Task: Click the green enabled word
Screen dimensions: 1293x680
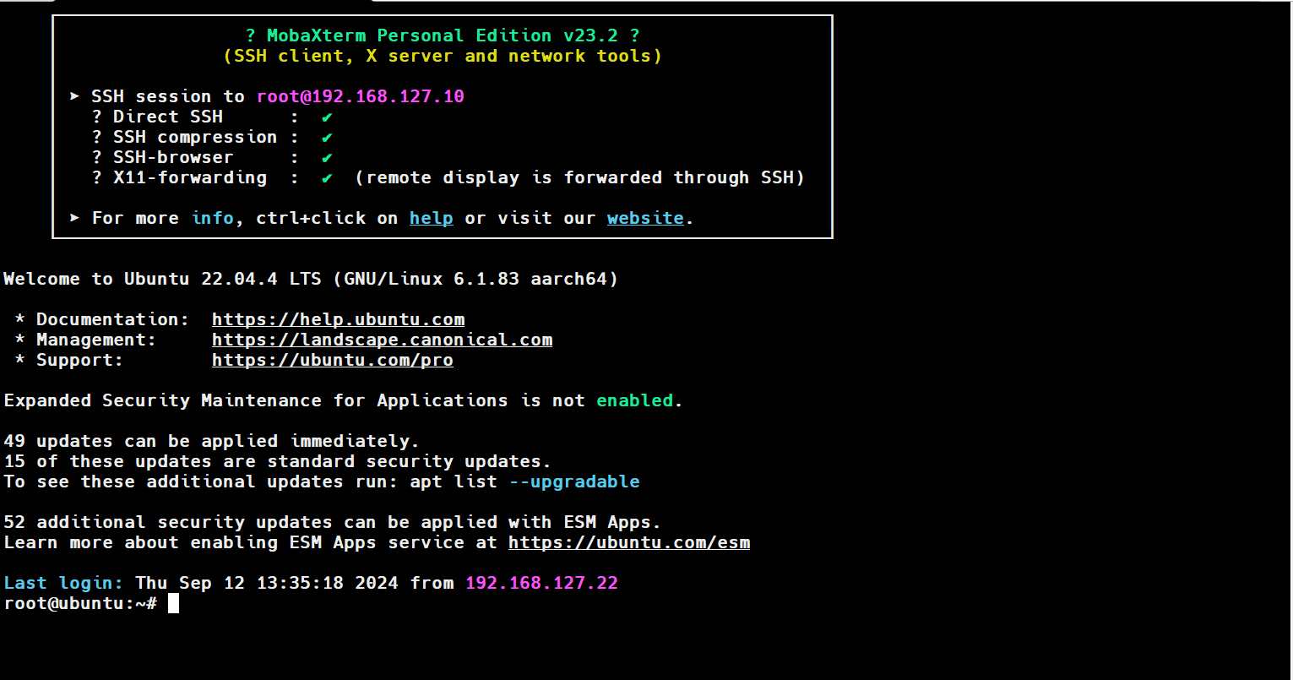Action: click(634, 401)
